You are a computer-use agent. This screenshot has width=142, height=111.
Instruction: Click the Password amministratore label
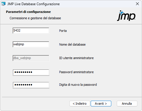click(76, 72)
